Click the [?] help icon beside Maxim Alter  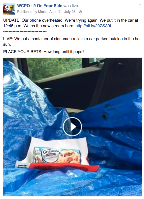(60, 12)
